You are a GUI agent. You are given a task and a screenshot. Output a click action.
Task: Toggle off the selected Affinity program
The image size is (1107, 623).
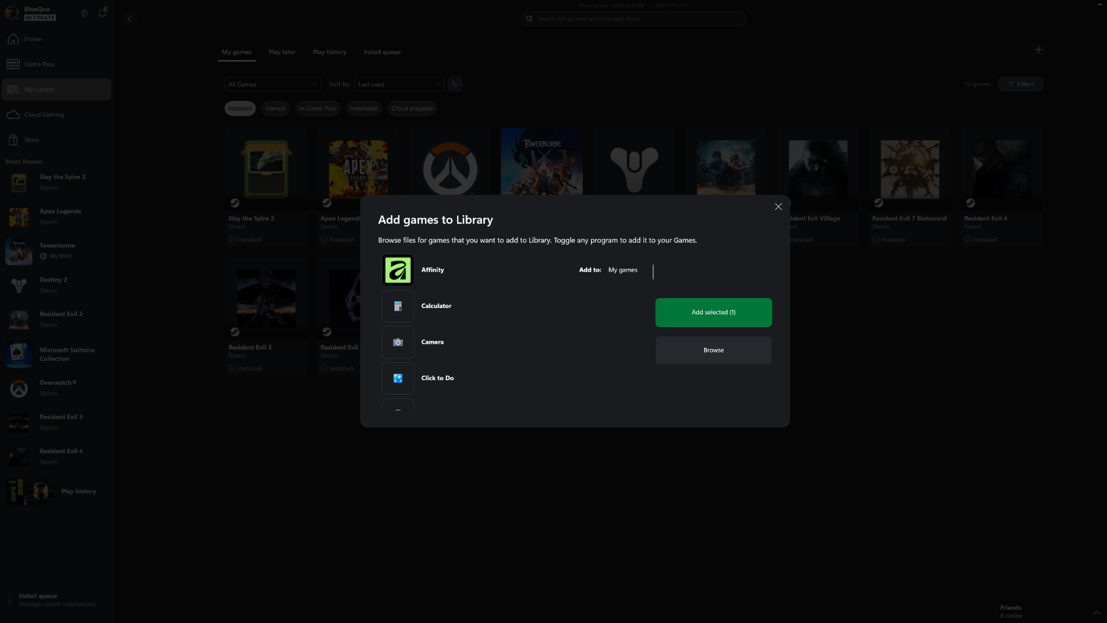tap(397, 269)
